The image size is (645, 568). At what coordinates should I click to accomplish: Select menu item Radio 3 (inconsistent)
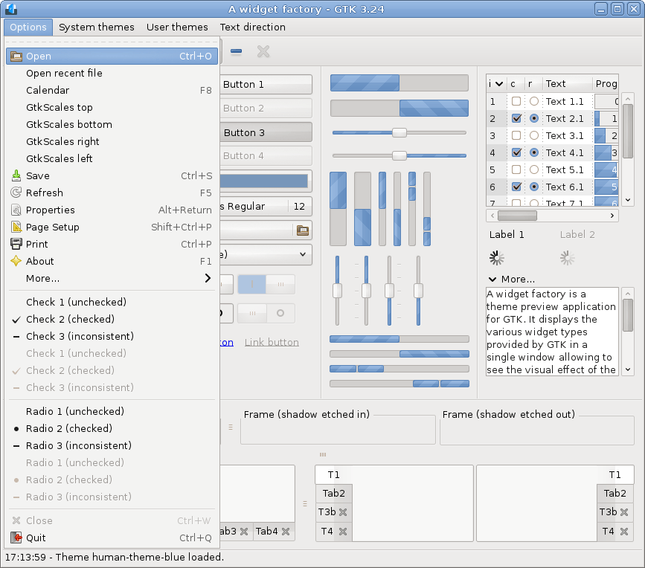point(112,445)
